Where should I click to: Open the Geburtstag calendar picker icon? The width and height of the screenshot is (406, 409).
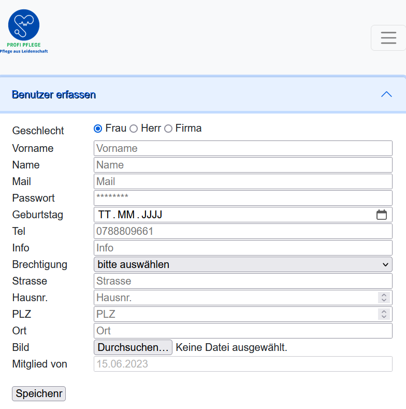point(382,215)
